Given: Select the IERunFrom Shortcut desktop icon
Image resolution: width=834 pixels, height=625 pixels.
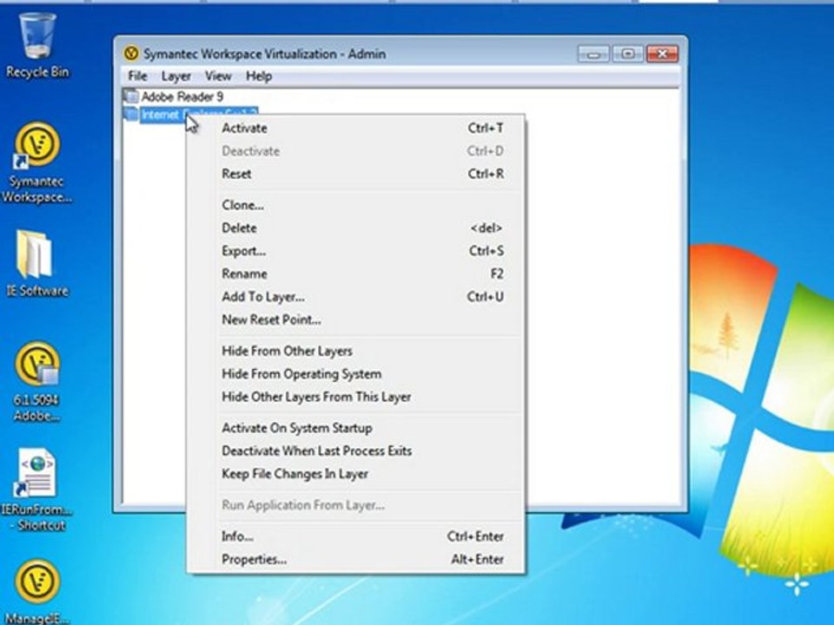Looking at the screenshot, I should coord(36,489).
